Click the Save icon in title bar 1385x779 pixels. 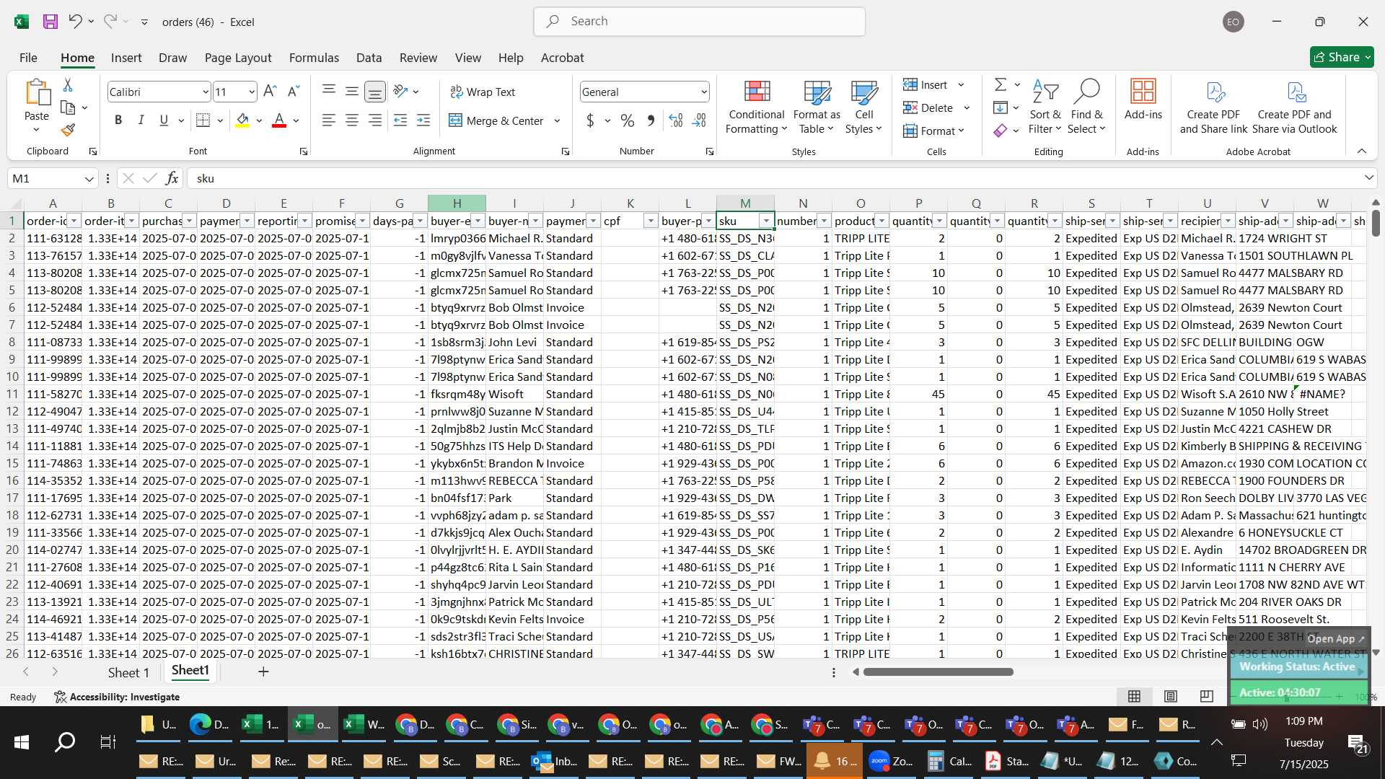coord(50,22)
